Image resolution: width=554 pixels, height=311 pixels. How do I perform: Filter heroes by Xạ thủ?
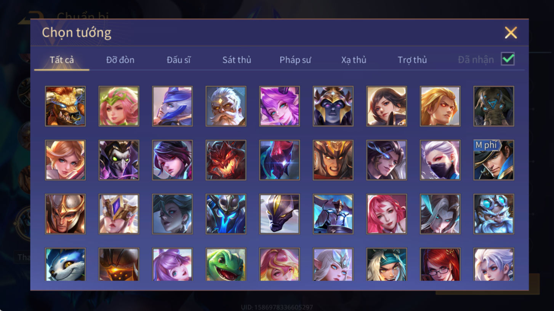tap(354, 60)
